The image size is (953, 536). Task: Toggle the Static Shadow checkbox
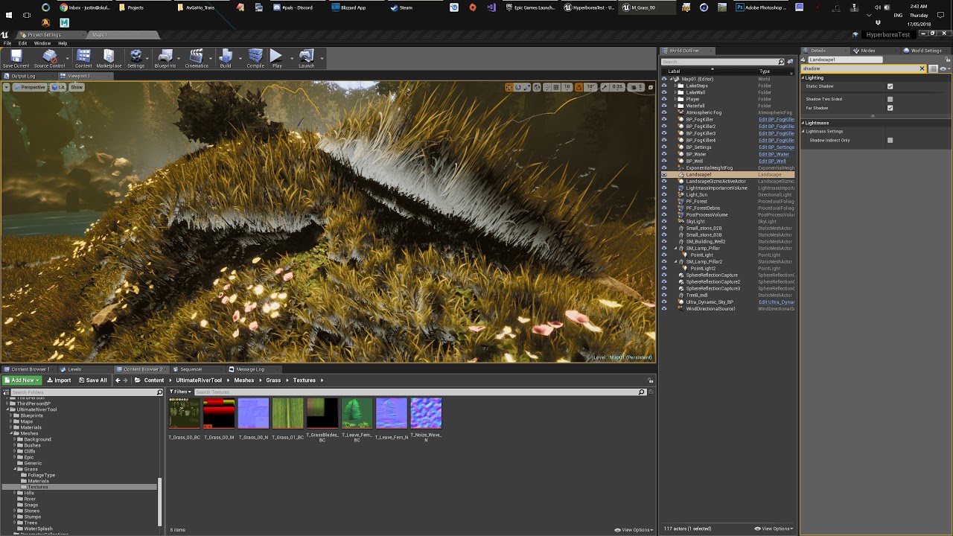(x=890, y=86)
